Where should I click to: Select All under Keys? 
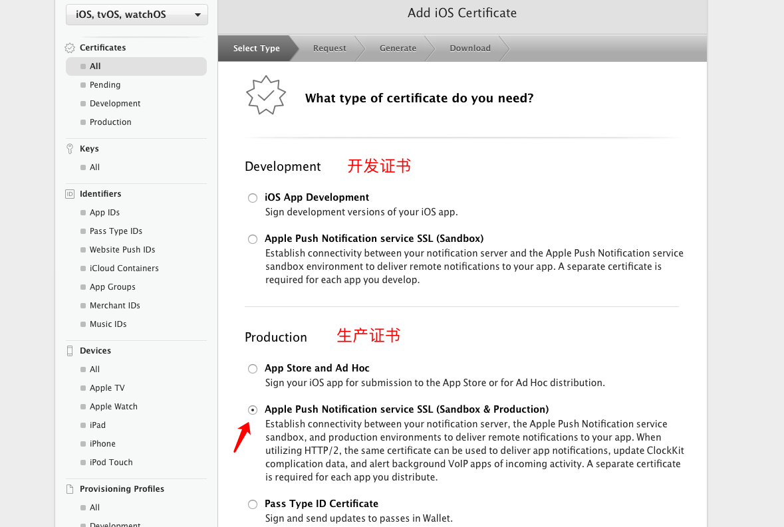94,167
